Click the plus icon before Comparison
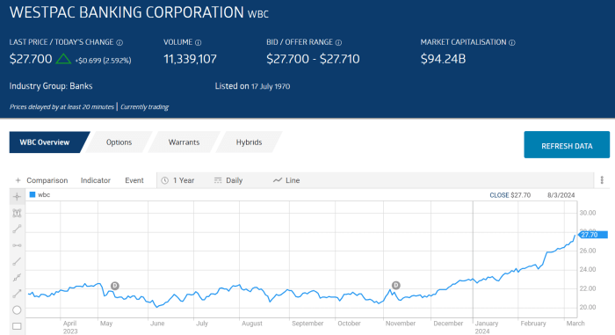The image size is (615, 335). [x=18, y=180]
